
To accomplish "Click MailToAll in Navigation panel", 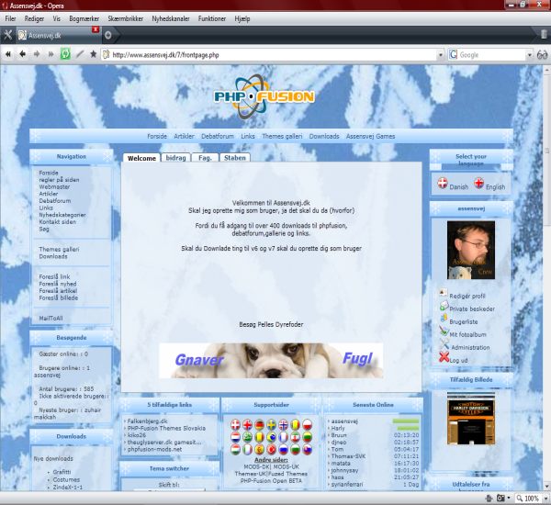I will tap(51, 319).
